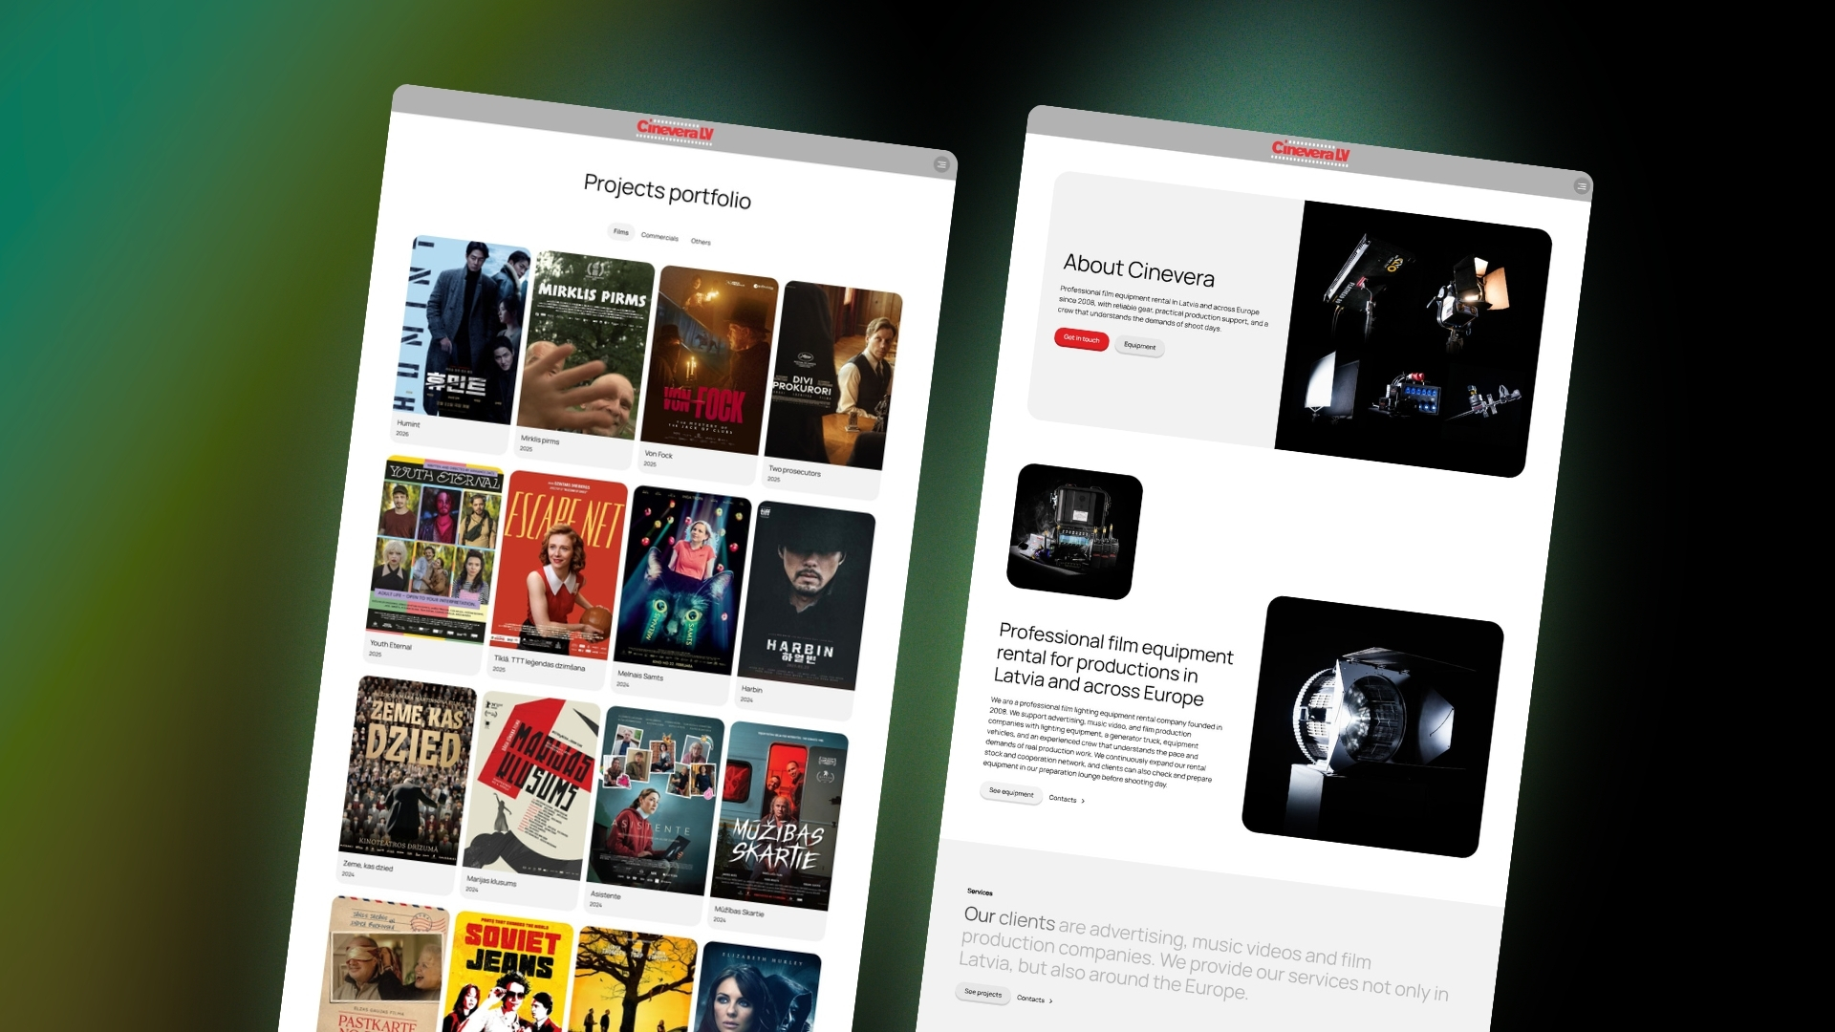This screenshot has width=1835, height=1032.
Task: Switch to the Commercials tab
Action: click(x=659, y=237)
